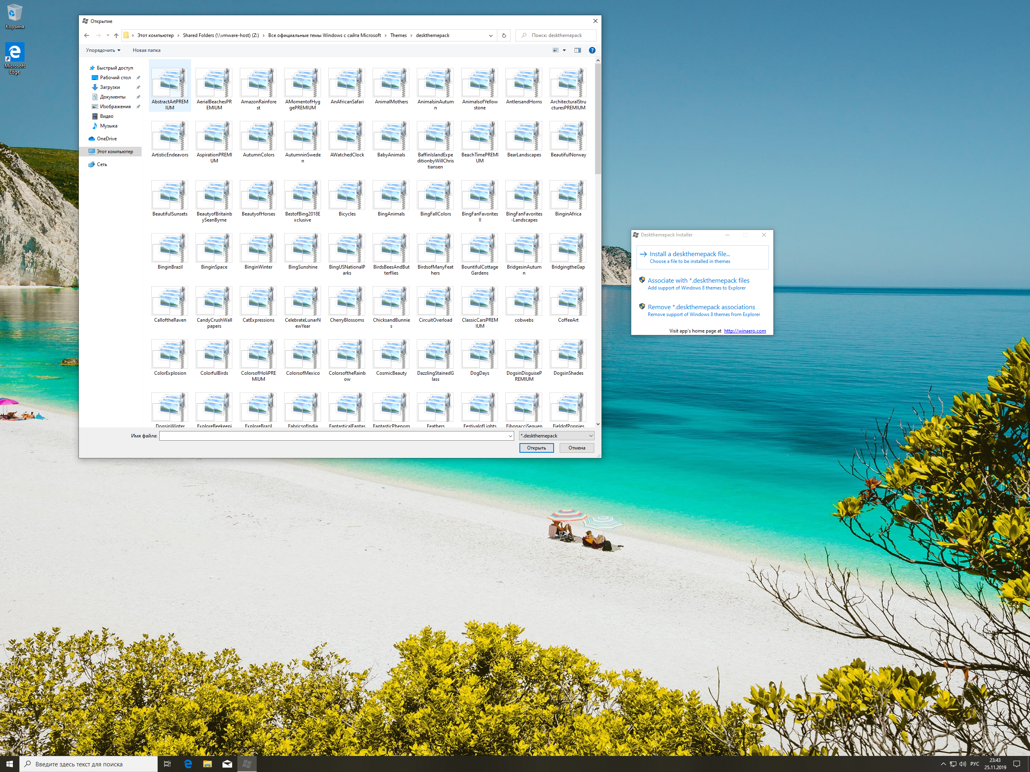This screenshot has height=772, width=1030.
Task: Select the ColorExplosion theme file
Action: click(169, 358)
